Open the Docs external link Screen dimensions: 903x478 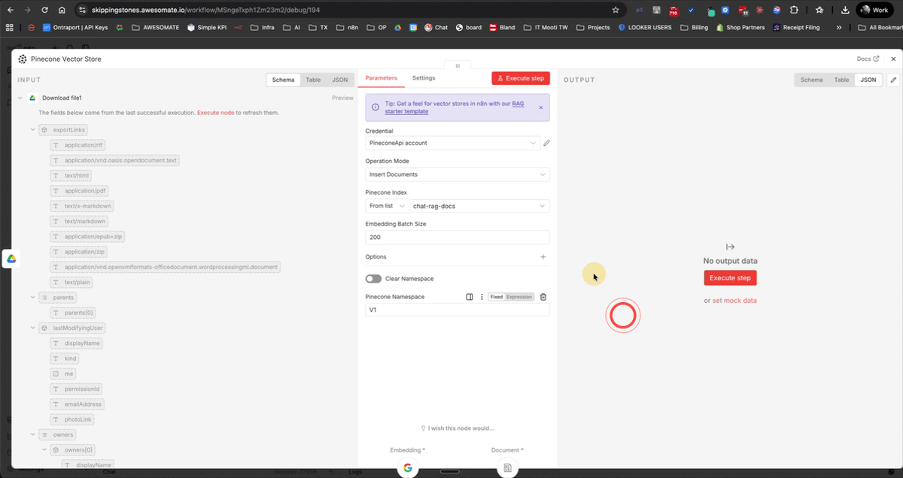tap(868, 59)
